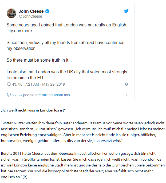Like the tweet via heart icon

pyautogui.click(x=9, y=84)
